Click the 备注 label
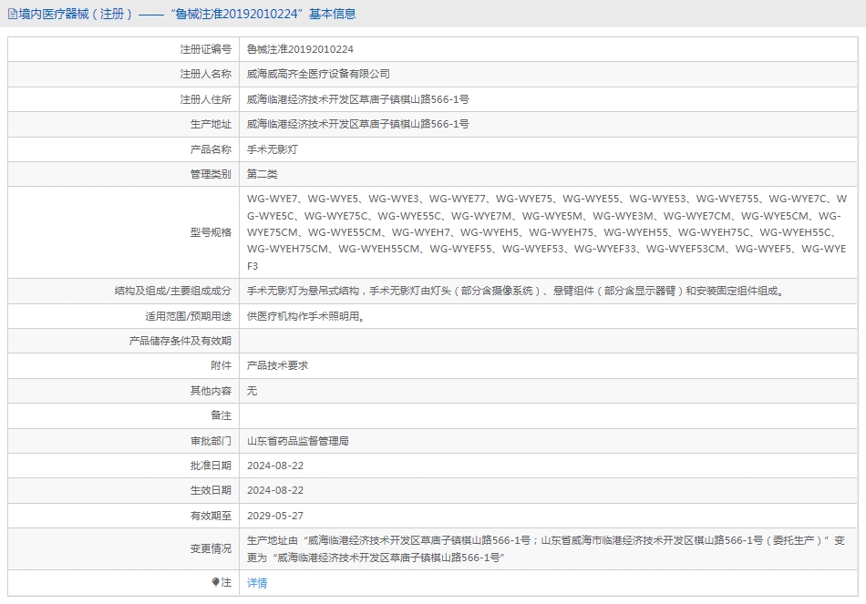Image resolution: width=866 pixels, height=604 pixels. click(x=221, y=415)
